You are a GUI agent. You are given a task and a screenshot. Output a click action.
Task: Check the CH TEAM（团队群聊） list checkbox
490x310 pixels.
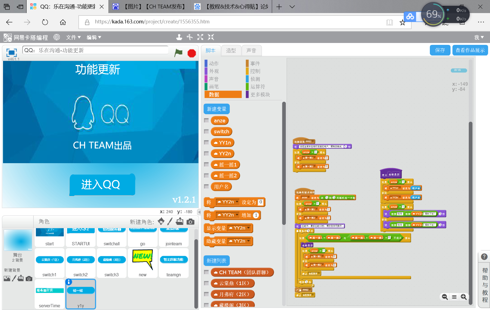tap(206, 272)
